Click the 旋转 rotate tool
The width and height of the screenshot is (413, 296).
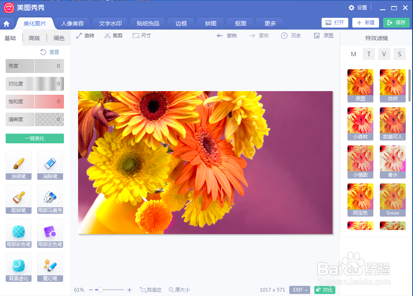pos(85,36)
